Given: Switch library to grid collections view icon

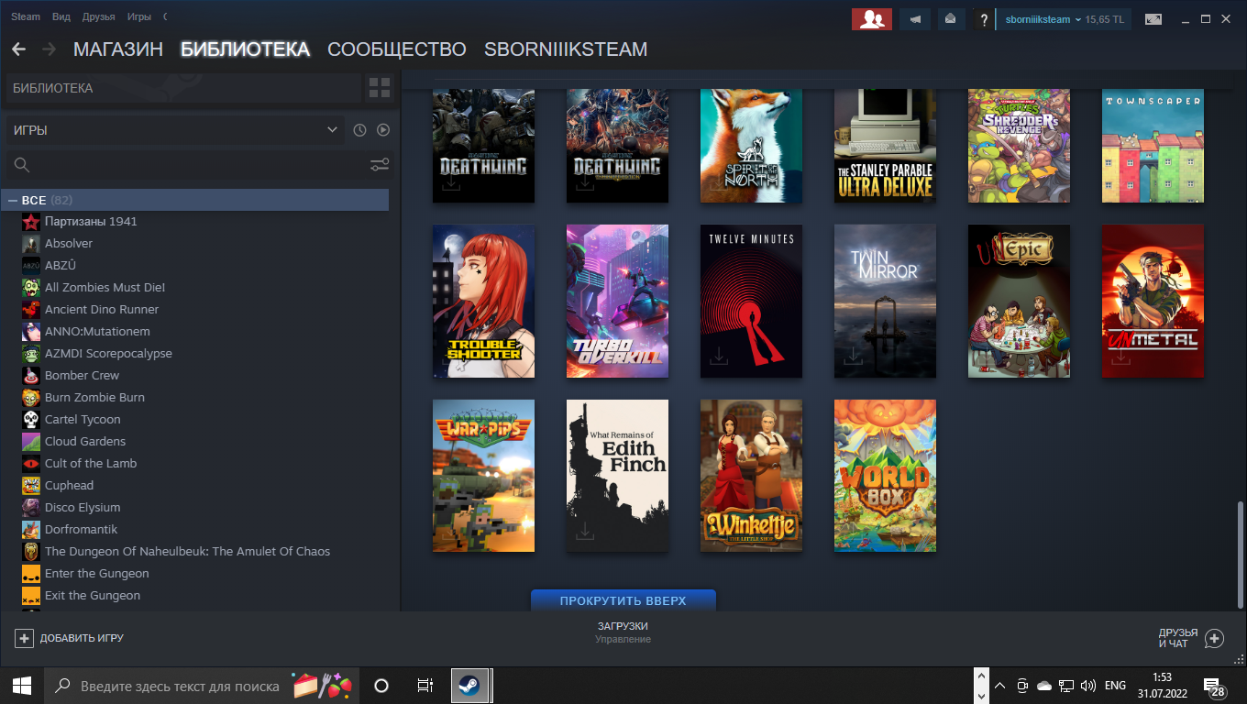Looking at the screenshot, I should 379,88.
